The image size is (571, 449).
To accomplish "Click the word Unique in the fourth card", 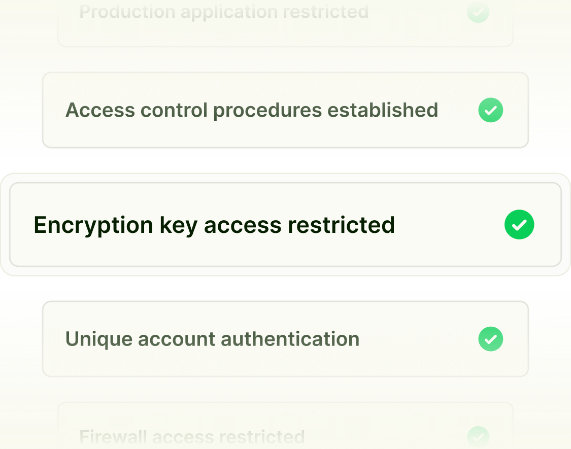I will (x=98, y=340).
